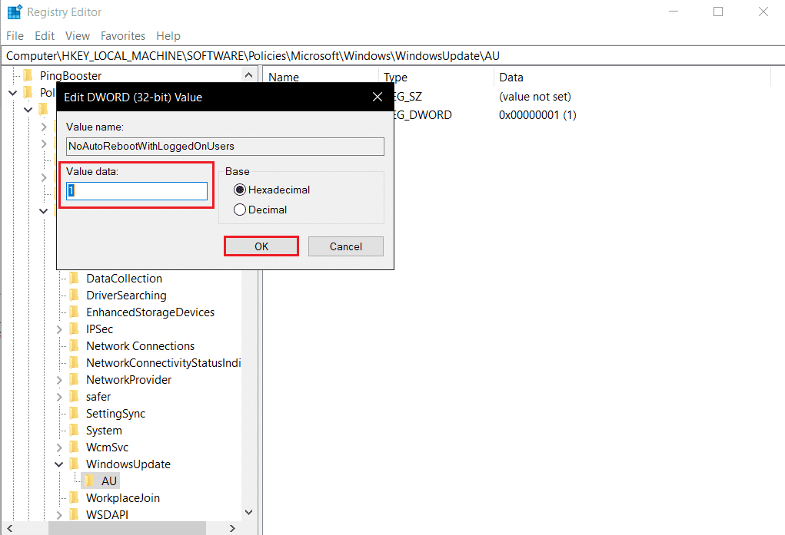Click the IPSec folder icon
Viewport: 785px width, 535px height.
(x=75, y=329)
